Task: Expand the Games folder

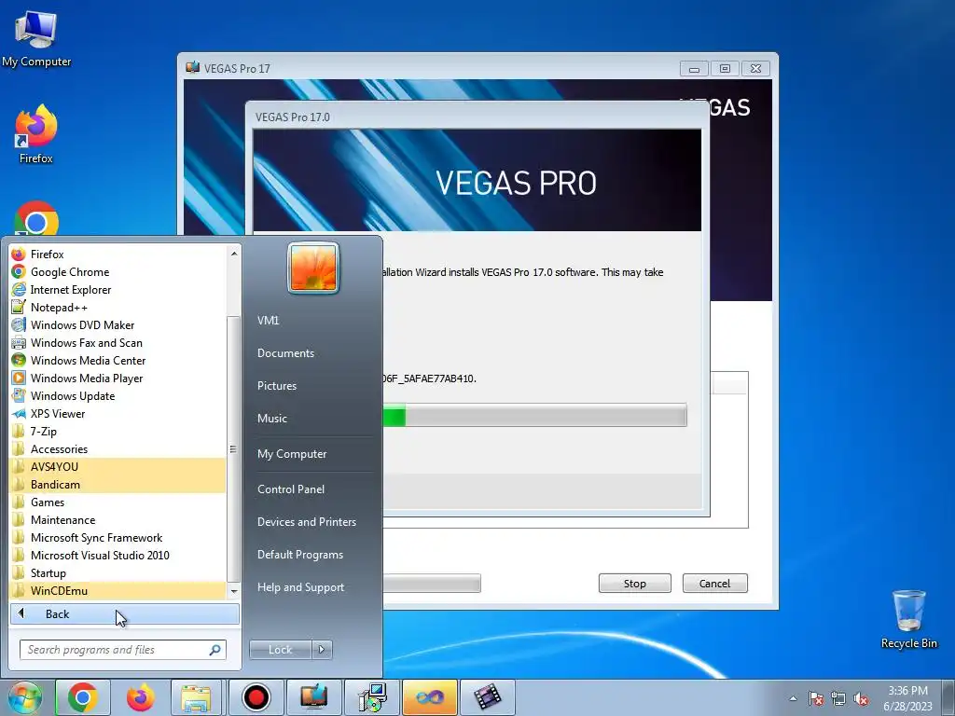Action: pyautogui.click(x=118, y=502)
